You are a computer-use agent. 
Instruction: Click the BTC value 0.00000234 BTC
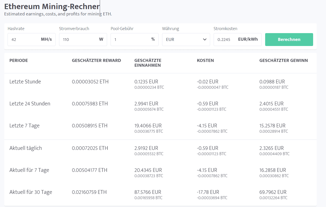point(149,87)
